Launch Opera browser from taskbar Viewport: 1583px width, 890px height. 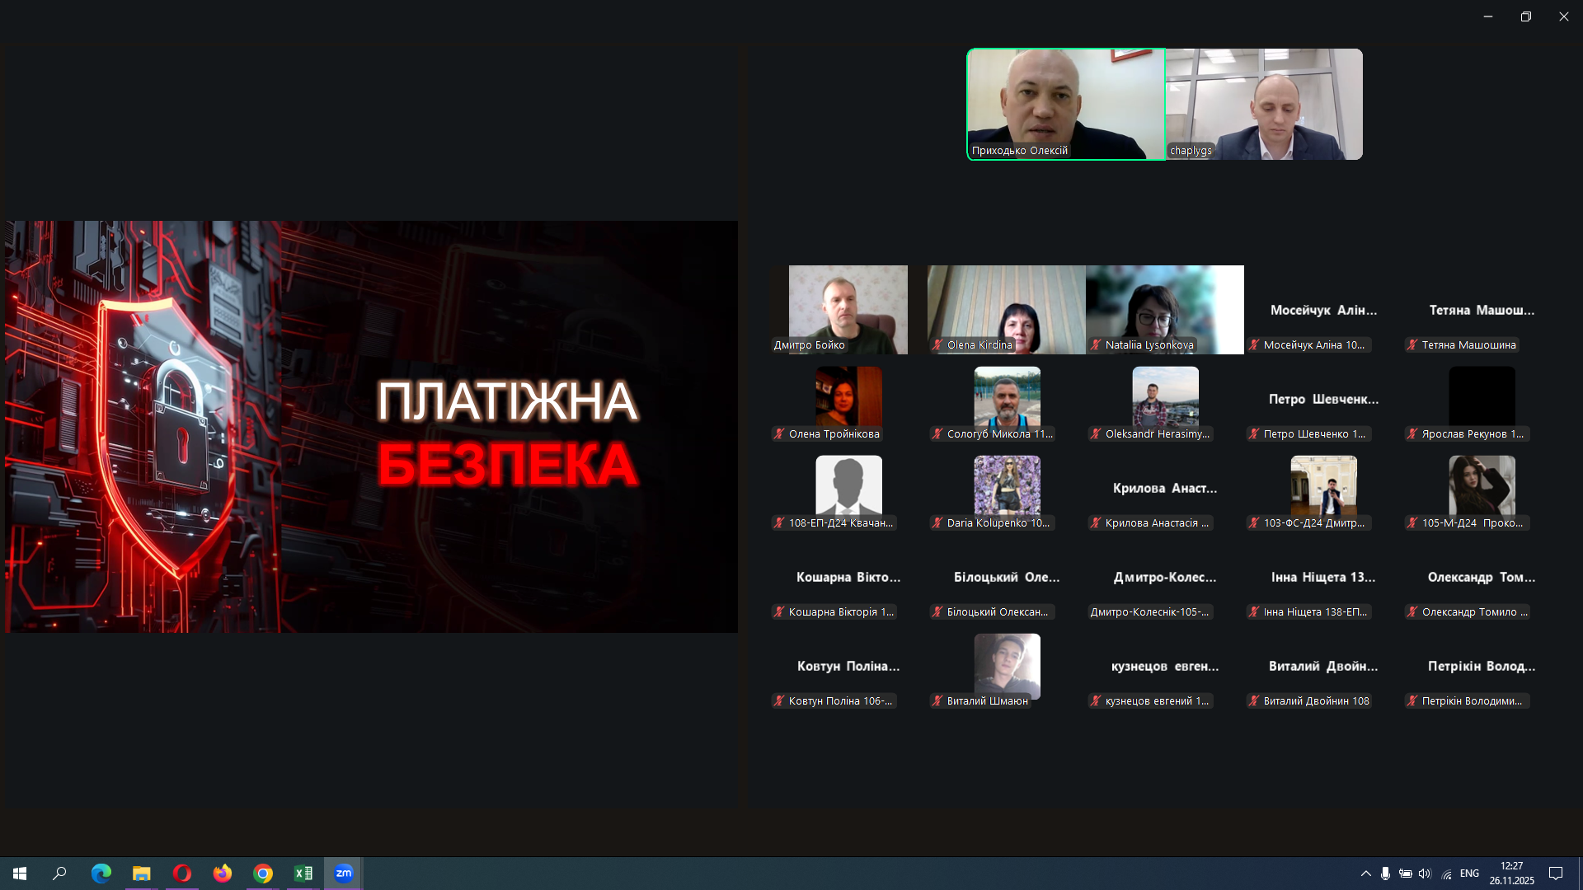(x=182, y=874)
